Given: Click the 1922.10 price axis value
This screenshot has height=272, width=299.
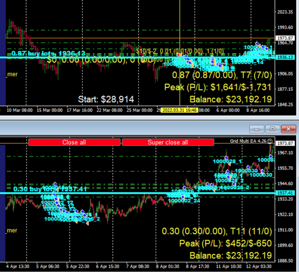Looking at the screenshot, I should click(x=285, y=215).
